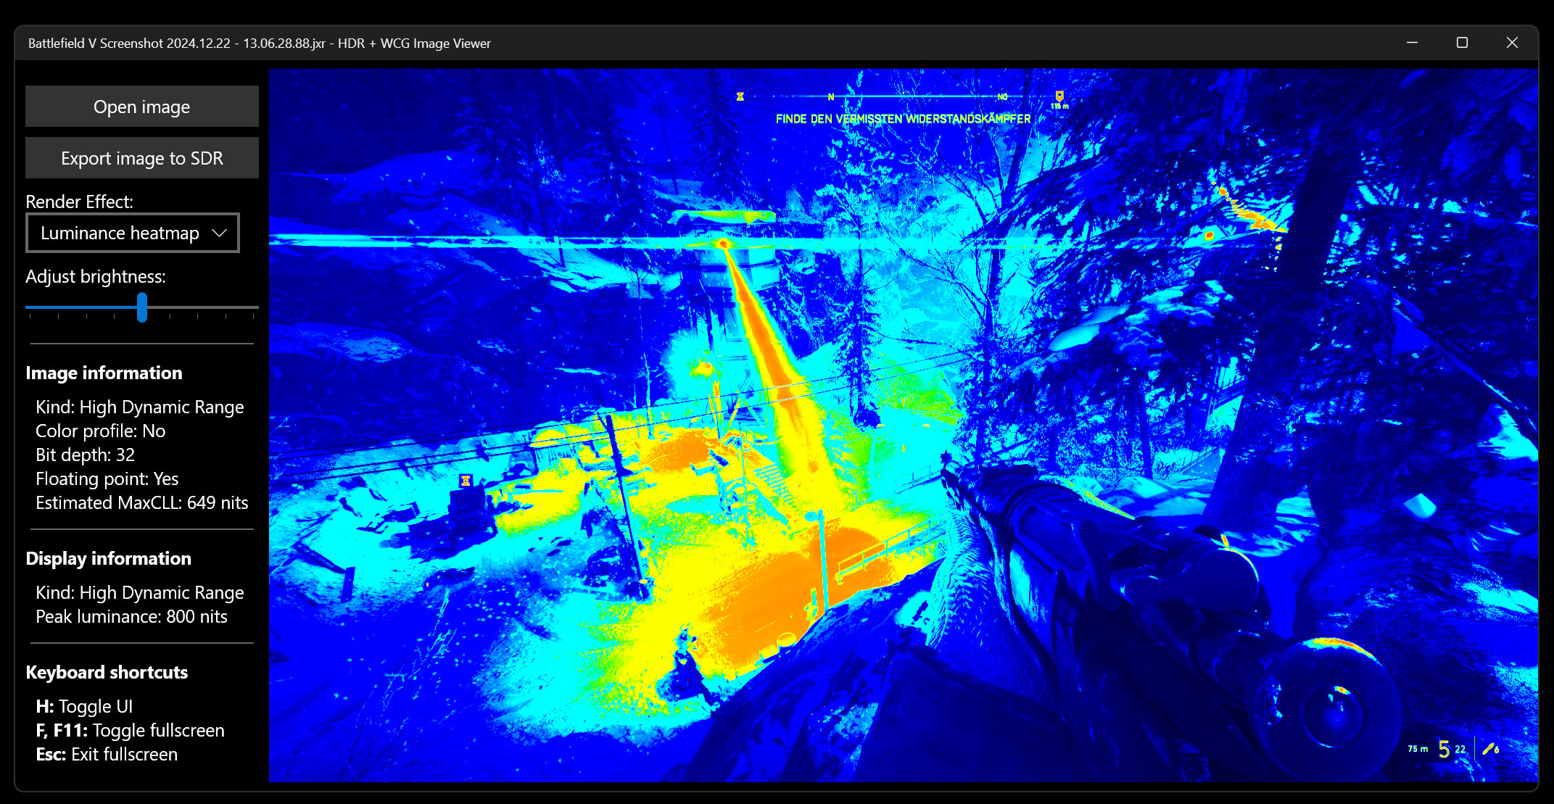Click the Open image button

point(141,107)
